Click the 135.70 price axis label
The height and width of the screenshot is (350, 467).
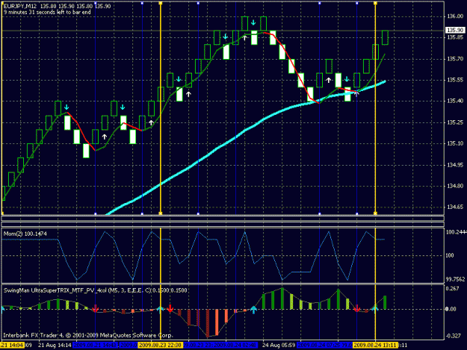pyautogui.click(x=455, y=59)
